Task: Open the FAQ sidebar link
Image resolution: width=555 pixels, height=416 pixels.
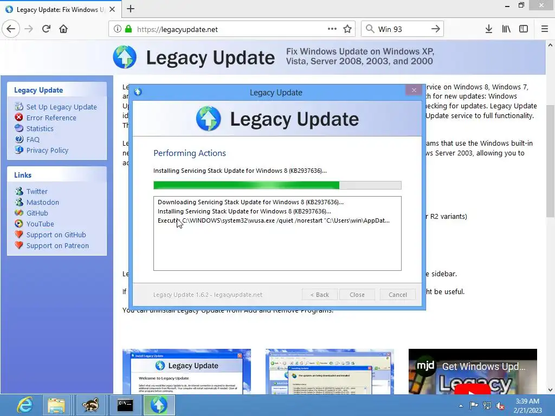Action: (33, 139)
